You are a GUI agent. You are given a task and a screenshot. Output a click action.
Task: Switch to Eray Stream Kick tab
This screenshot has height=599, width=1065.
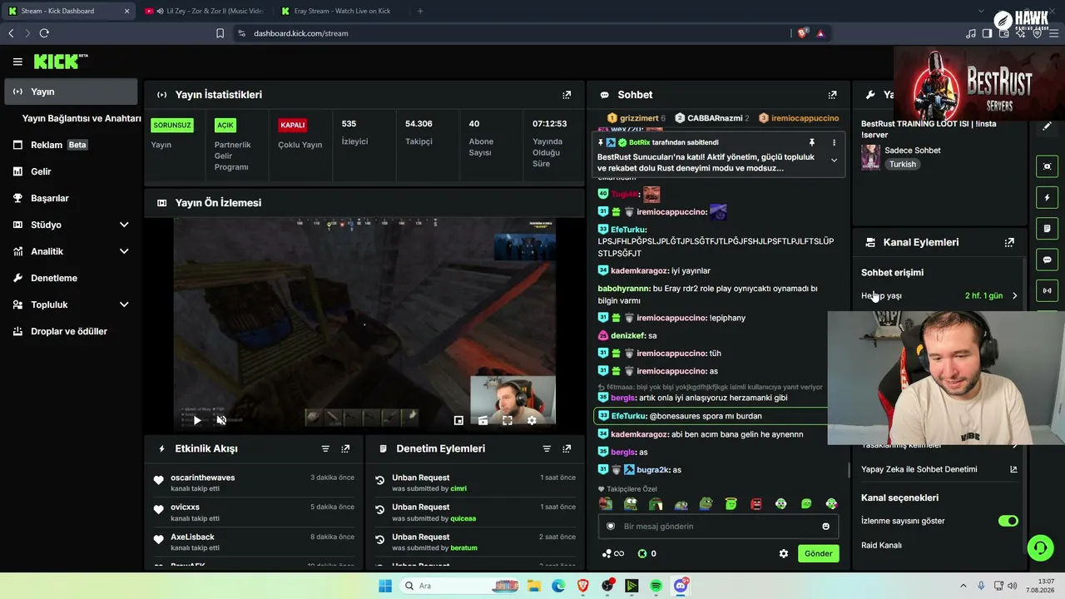click(x=341, y=11)
